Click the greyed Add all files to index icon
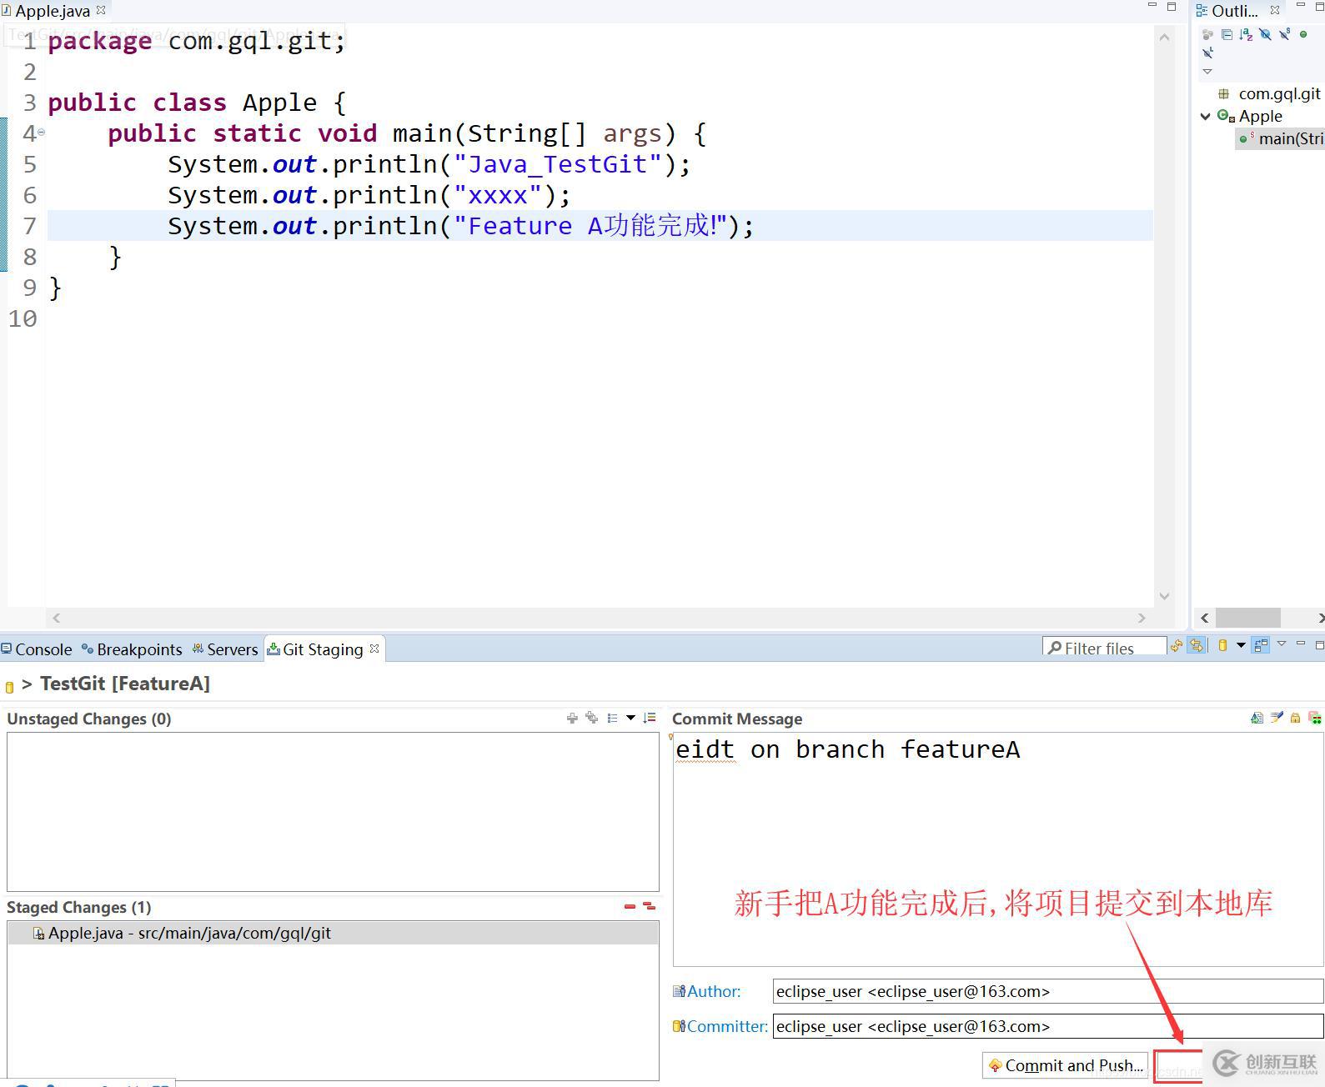This screenshot has width=1325, height=1087. point(592,718)
